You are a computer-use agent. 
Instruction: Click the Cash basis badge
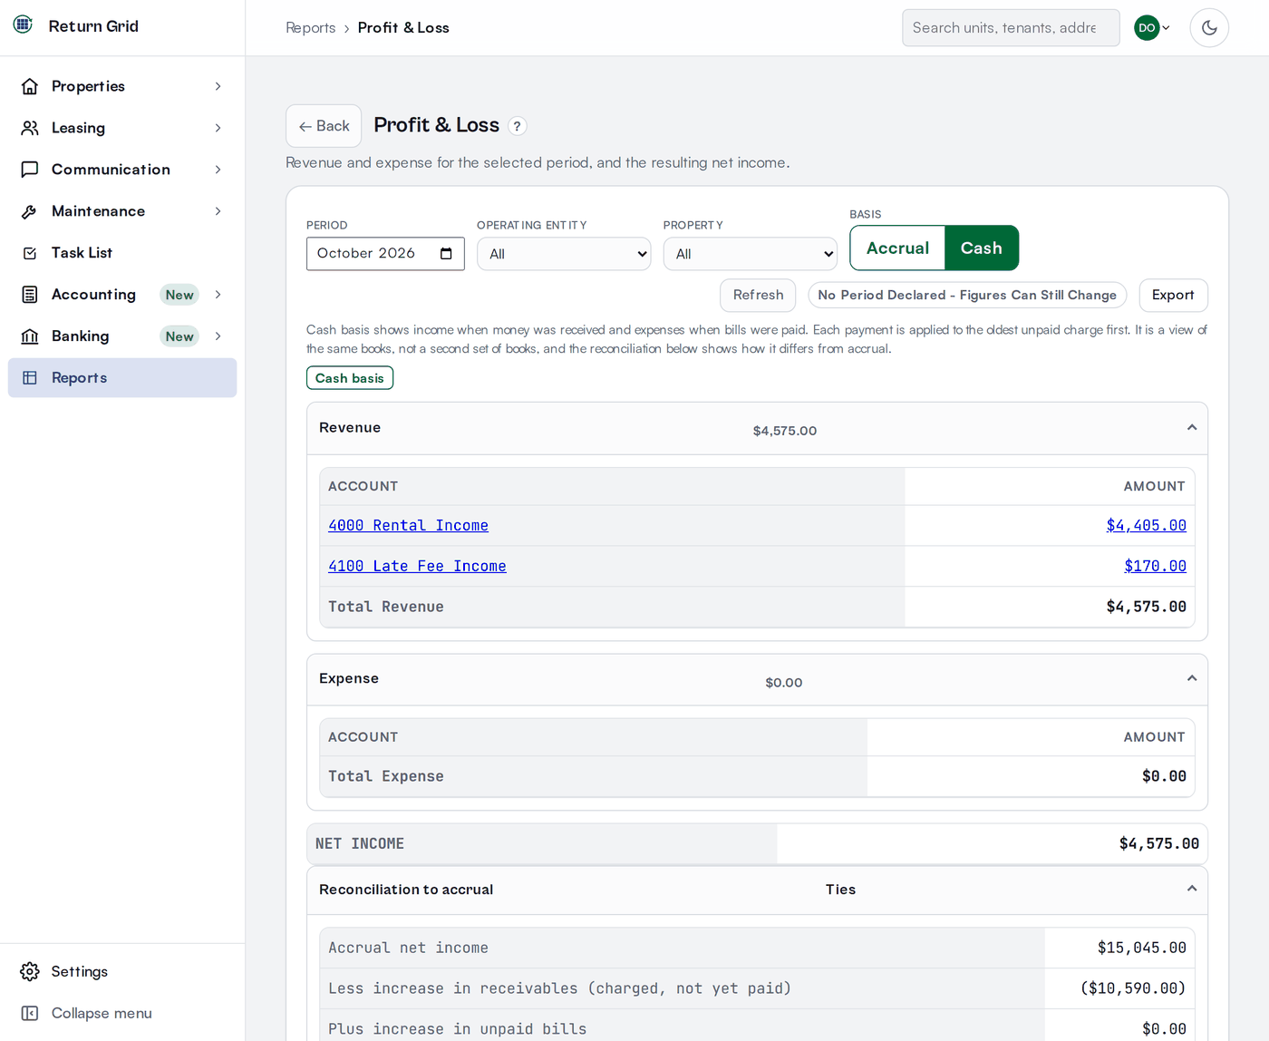coord(350,378)
